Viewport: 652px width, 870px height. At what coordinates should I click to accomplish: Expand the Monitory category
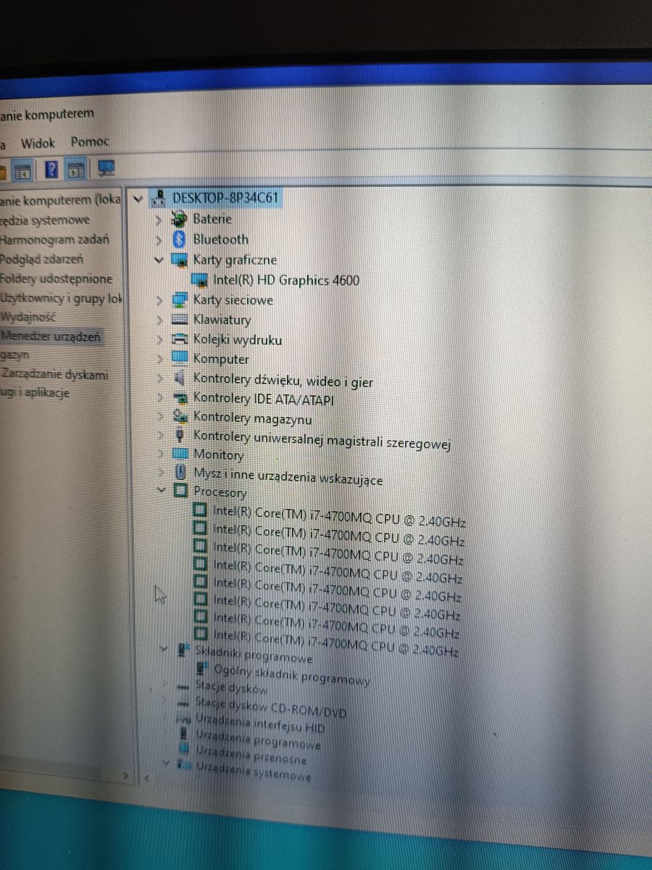(x=160, y=454)
